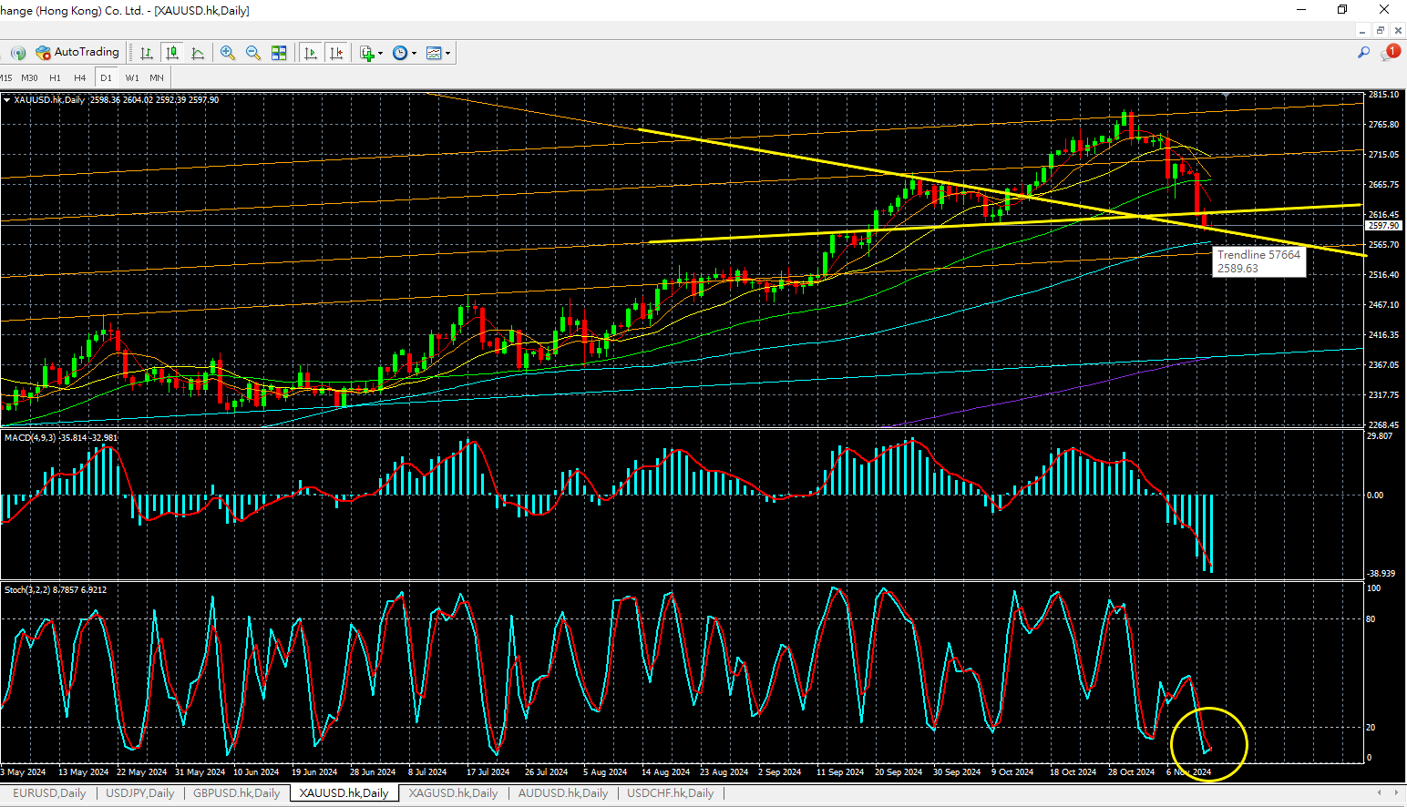The height and width of the screenshot is (807, 1407).
Task: Open the search magnifier in the toolbar
Action: [1363, 53]
